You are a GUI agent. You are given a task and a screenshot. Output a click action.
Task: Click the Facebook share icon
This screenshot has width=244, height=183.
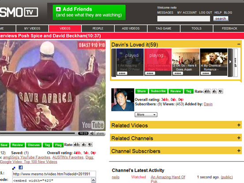point(21,168)
